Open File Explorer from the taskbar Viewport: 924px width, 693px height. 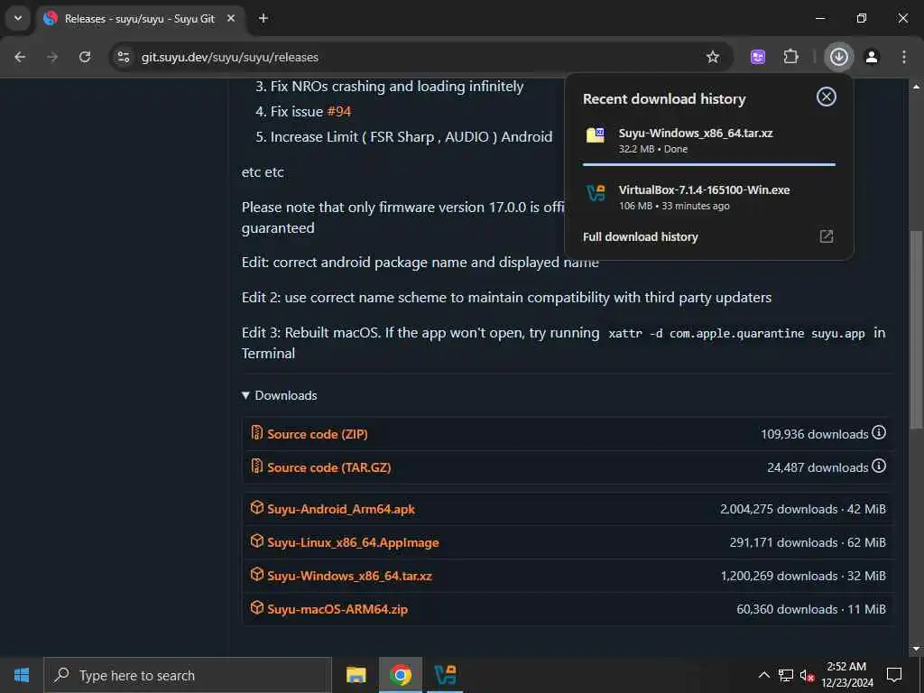click(x=356, y=675)
